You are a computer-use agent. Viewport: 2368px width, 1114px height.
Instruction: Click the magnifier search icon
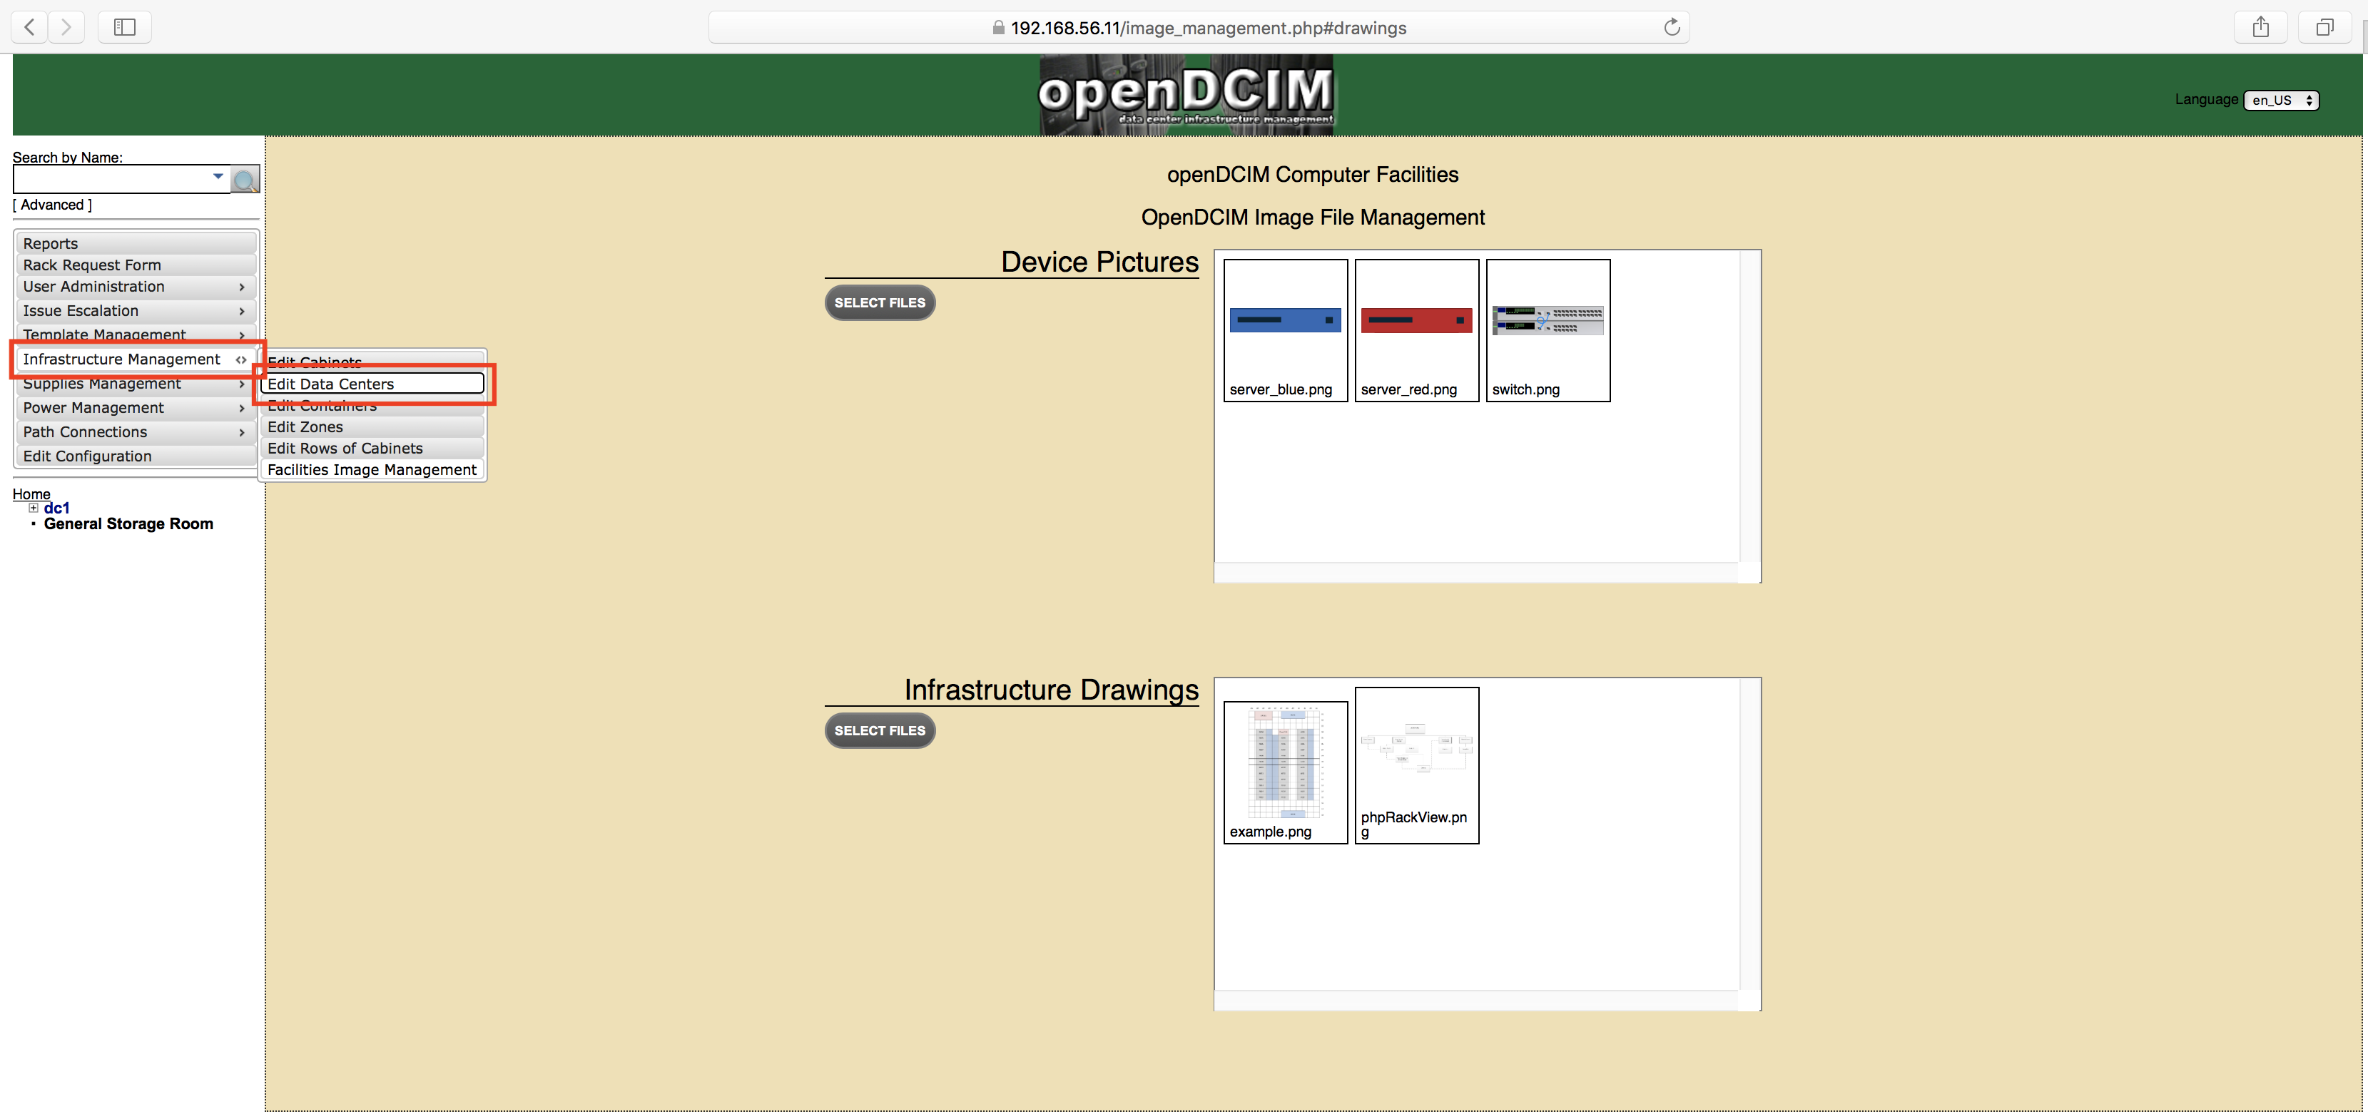(245, 180)
